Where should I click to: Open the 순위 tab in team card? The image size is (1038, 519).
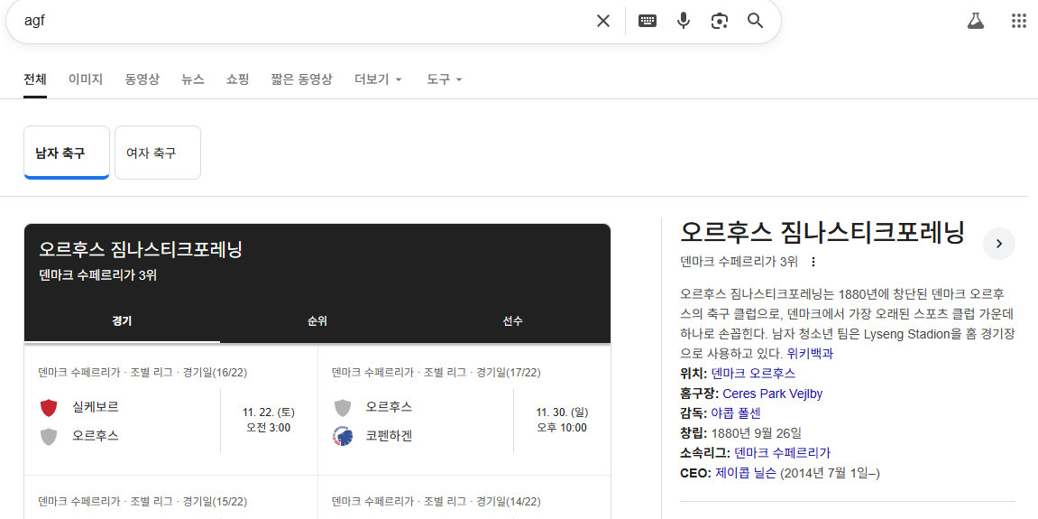click(317, 321)
